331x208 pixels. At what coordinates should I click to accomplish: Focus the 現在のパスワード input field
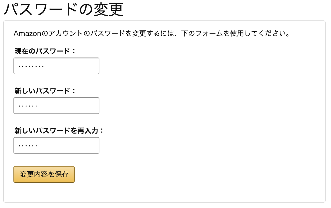56,66
